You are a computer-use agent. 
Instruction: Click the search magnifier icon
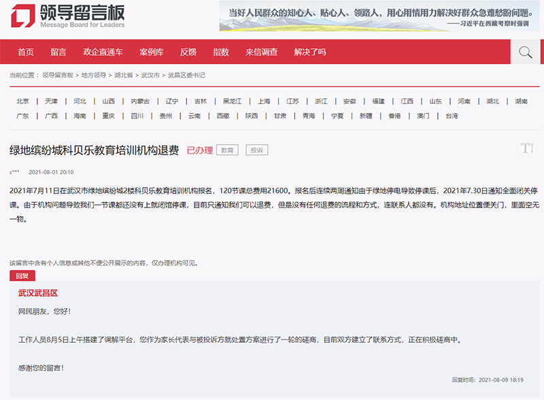(x=525, y=52)
